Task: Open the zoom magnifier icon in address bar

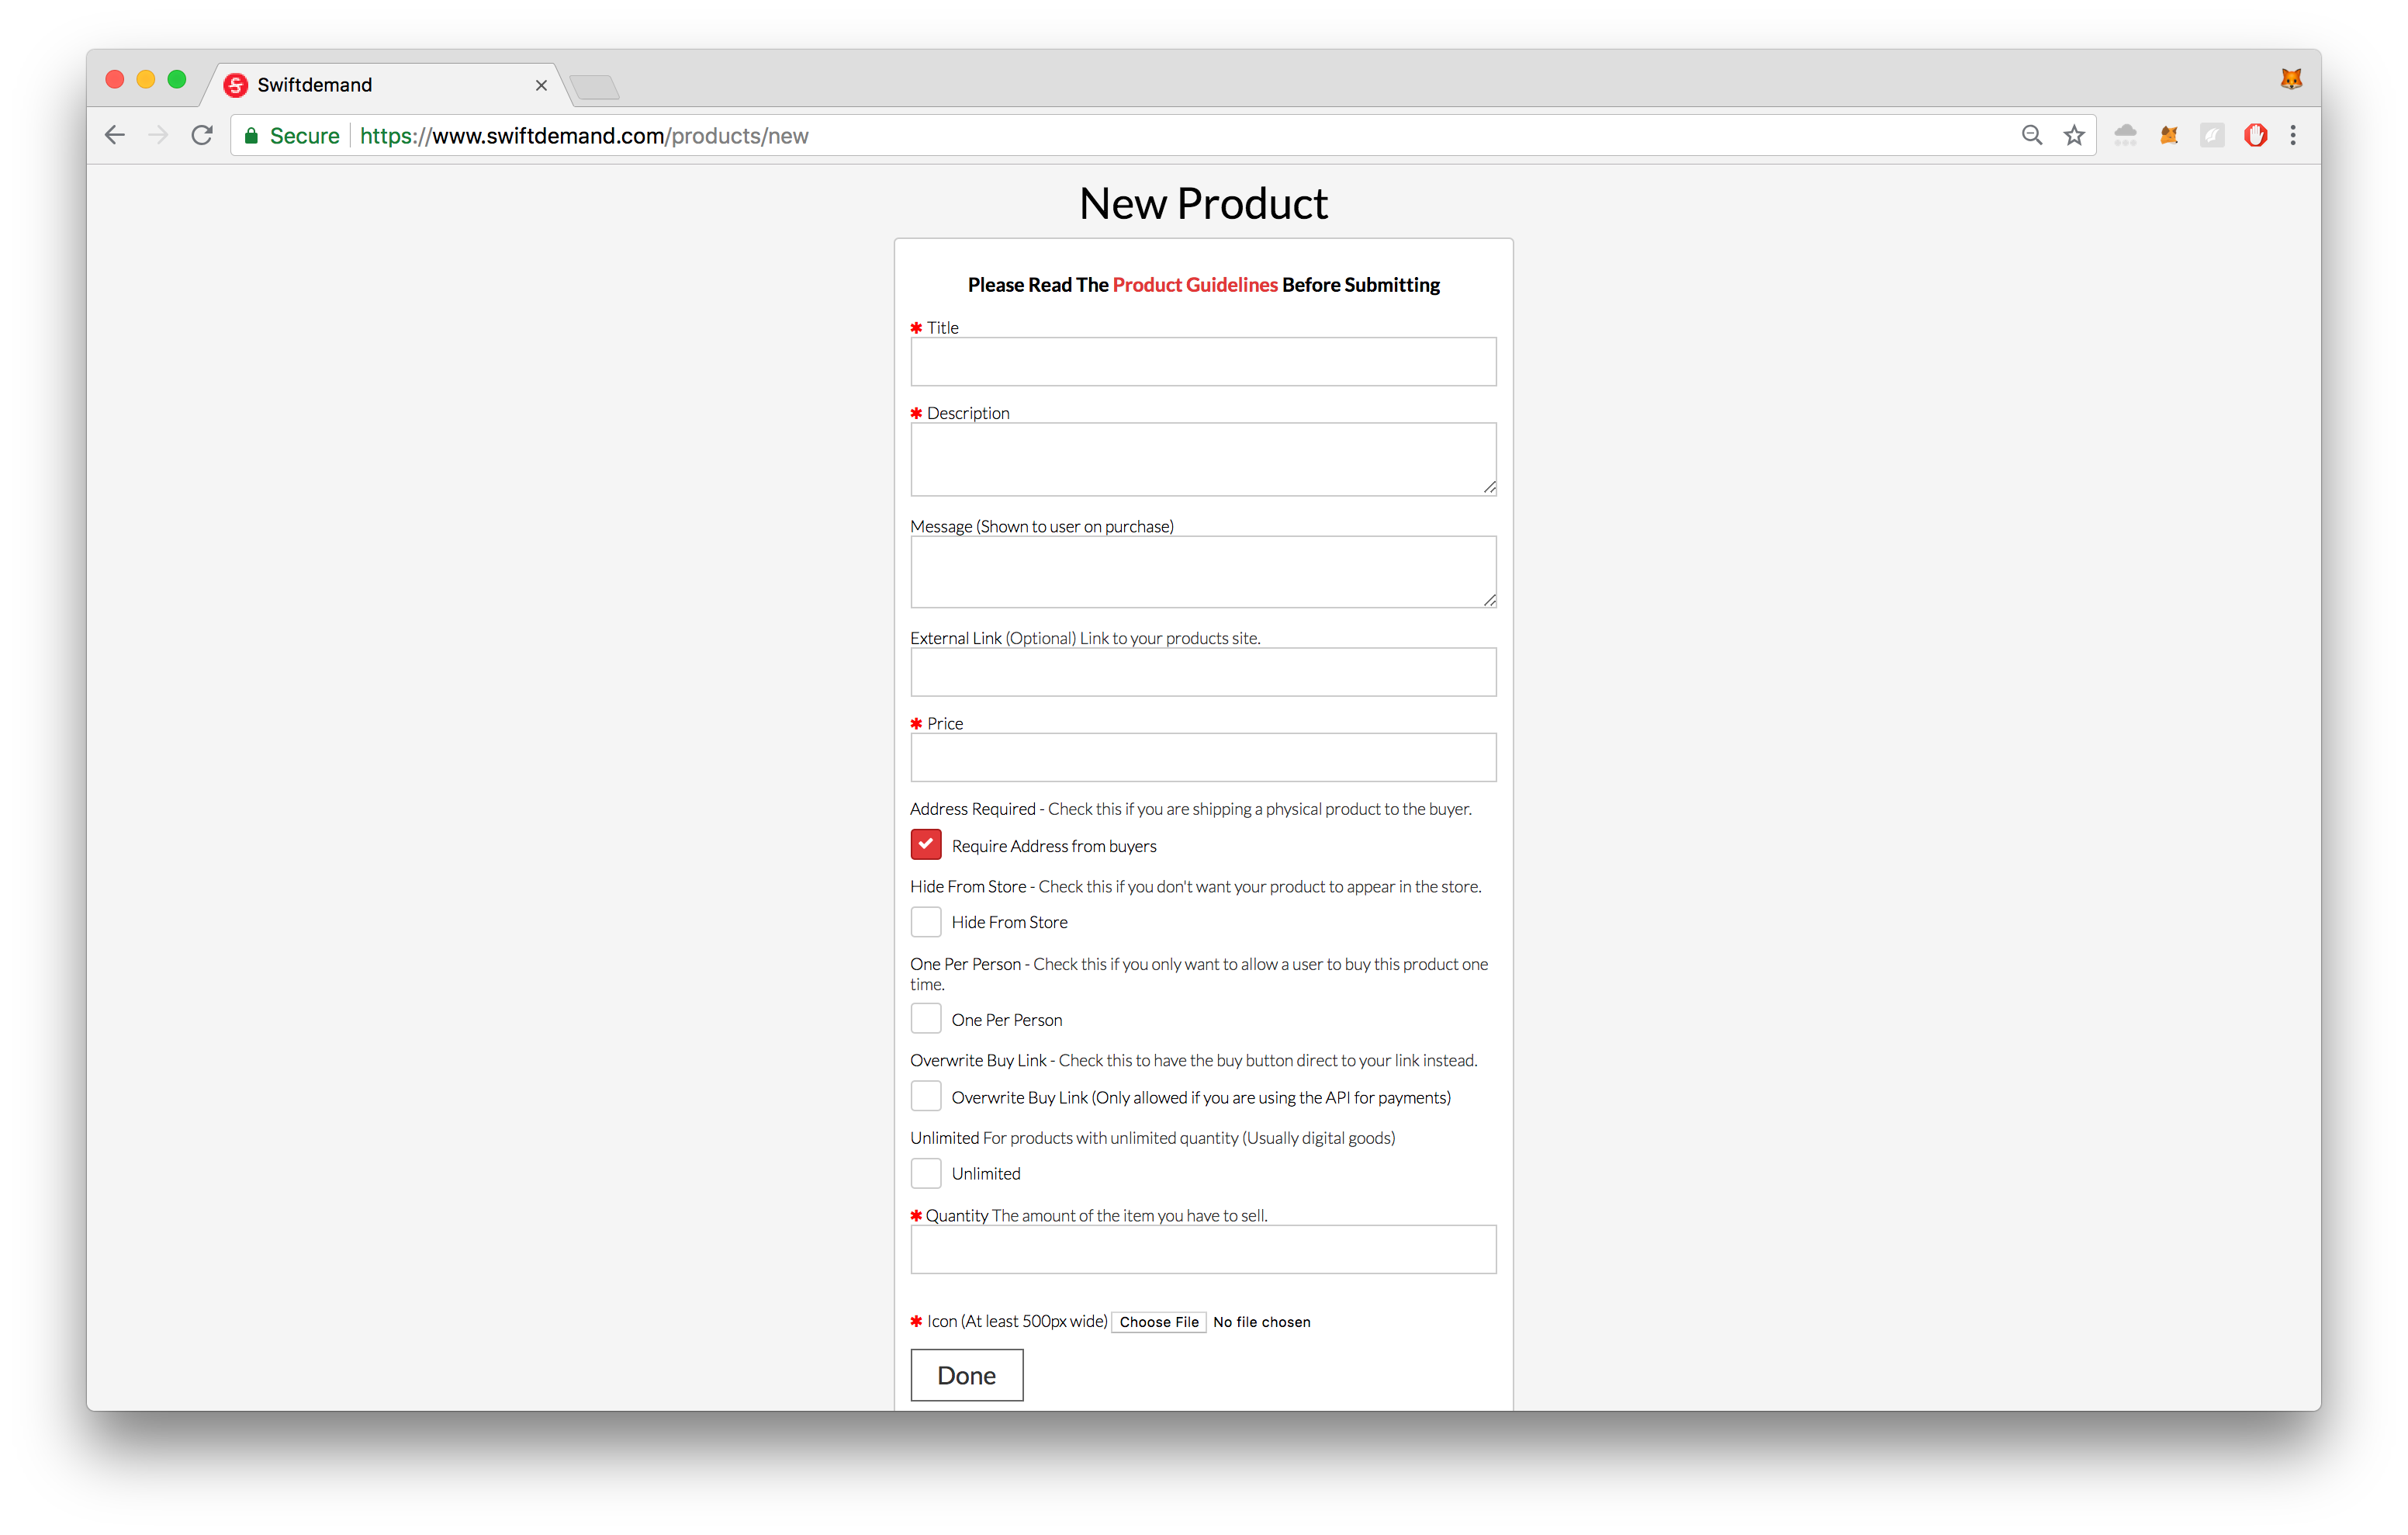Action: [x=2031, y=135]
